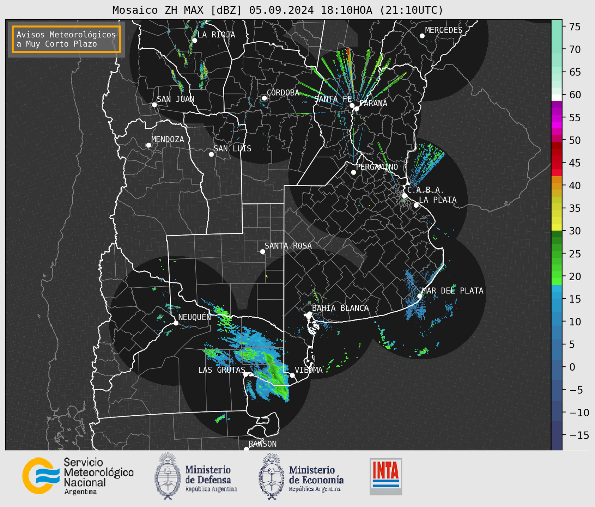595x507 pixels.
Task: Select the Mercedes city marker dot
Action: (x=422, y=36)
